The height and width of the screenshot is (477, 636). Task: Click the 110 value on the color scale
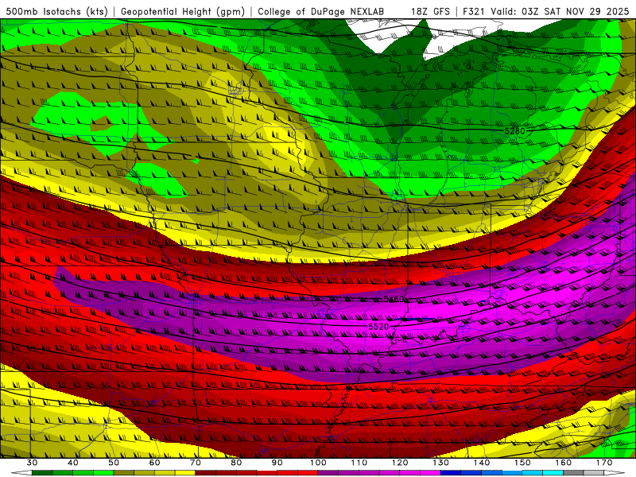tap(359, 463)
